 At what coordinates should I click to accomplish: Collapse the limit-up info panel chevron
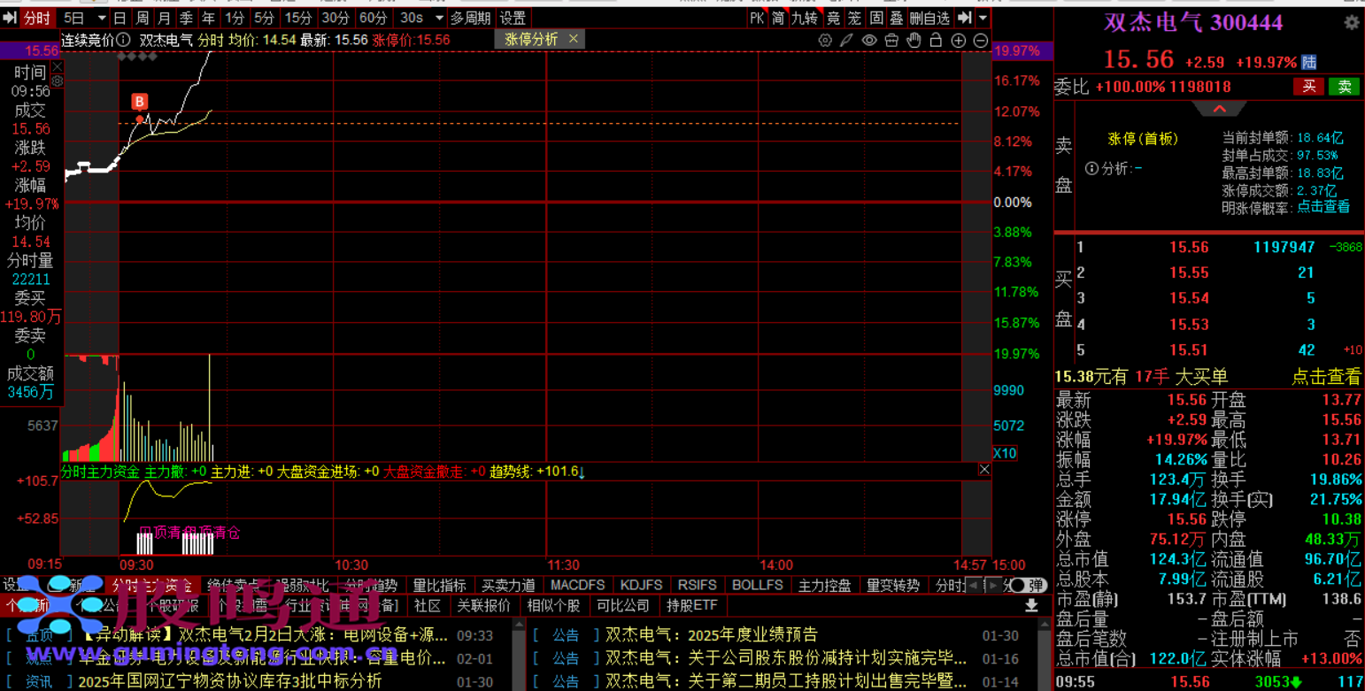1219,109
